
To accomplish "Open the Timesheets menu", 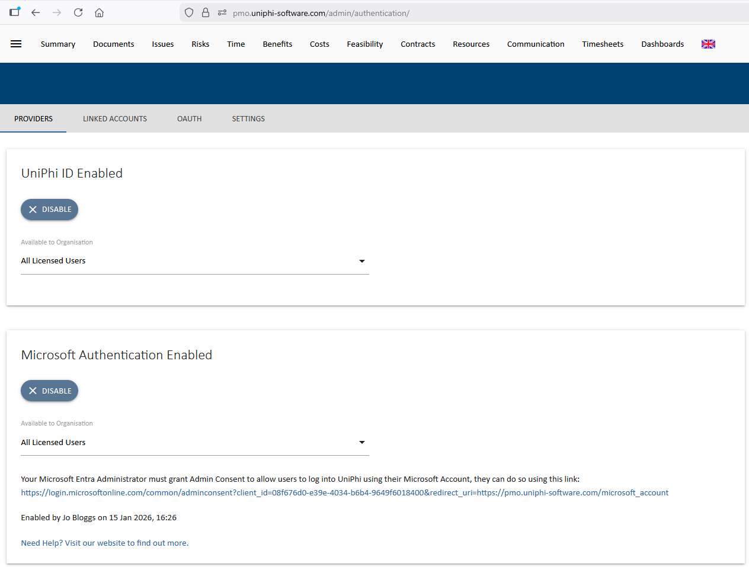I will 603,44.
